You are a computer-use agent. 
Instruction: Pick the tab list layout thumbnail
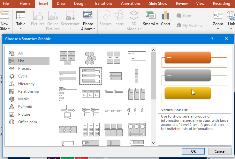click(68, 94)
